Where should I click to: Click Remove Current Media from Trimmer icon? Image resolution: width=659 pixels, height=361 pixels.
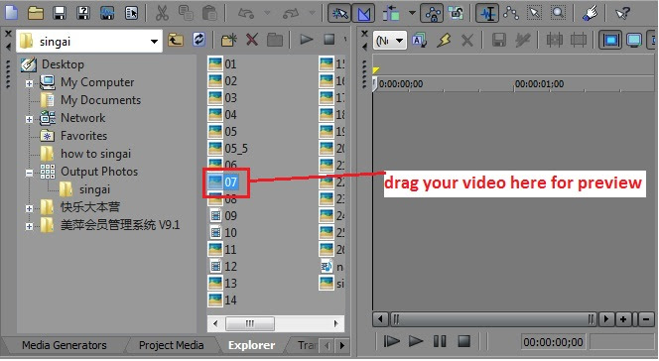[466, 41]
